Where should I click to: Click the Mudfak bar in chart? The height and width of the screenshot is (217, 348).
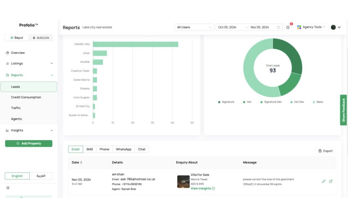[98, 62]
